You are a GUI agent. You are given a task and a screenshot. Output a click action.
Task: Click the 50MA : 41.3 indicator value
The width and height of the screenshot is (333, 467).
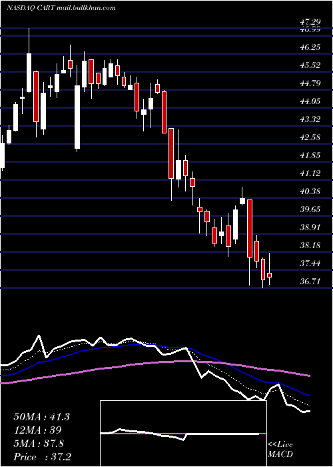click(41, 417)
